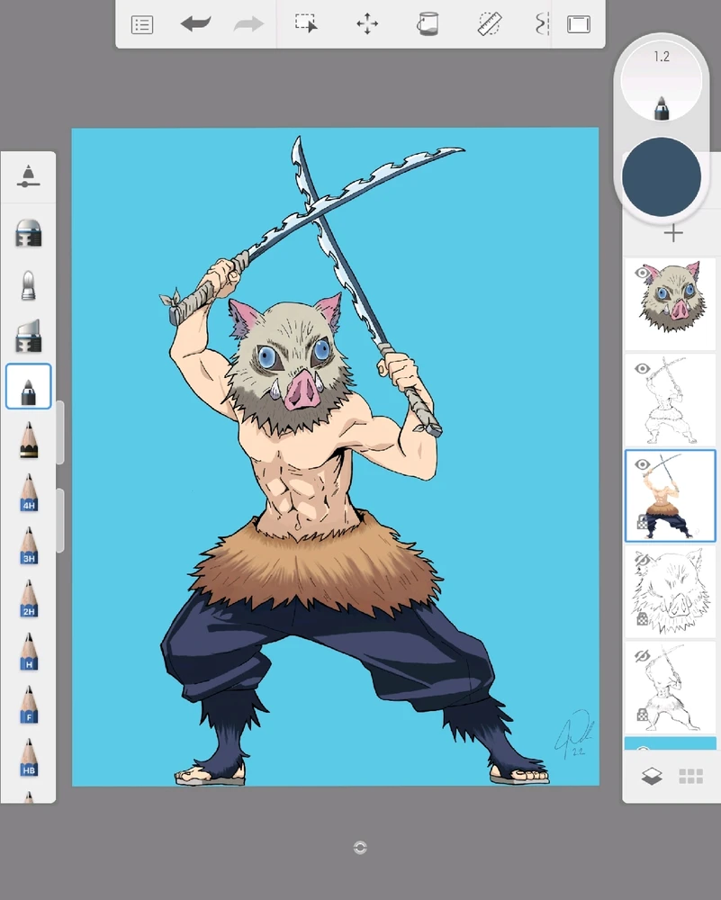This screenshot has height=900, width=721.
Task: Choose the 3H pencil
Action: click(x=29, y=546)
